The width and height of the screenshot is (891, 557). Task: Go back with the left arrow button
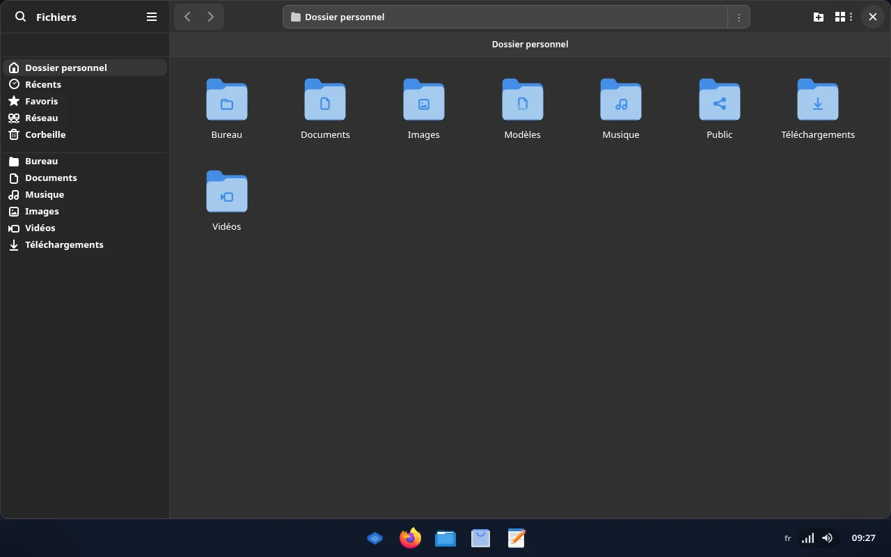tap(187, 17)
